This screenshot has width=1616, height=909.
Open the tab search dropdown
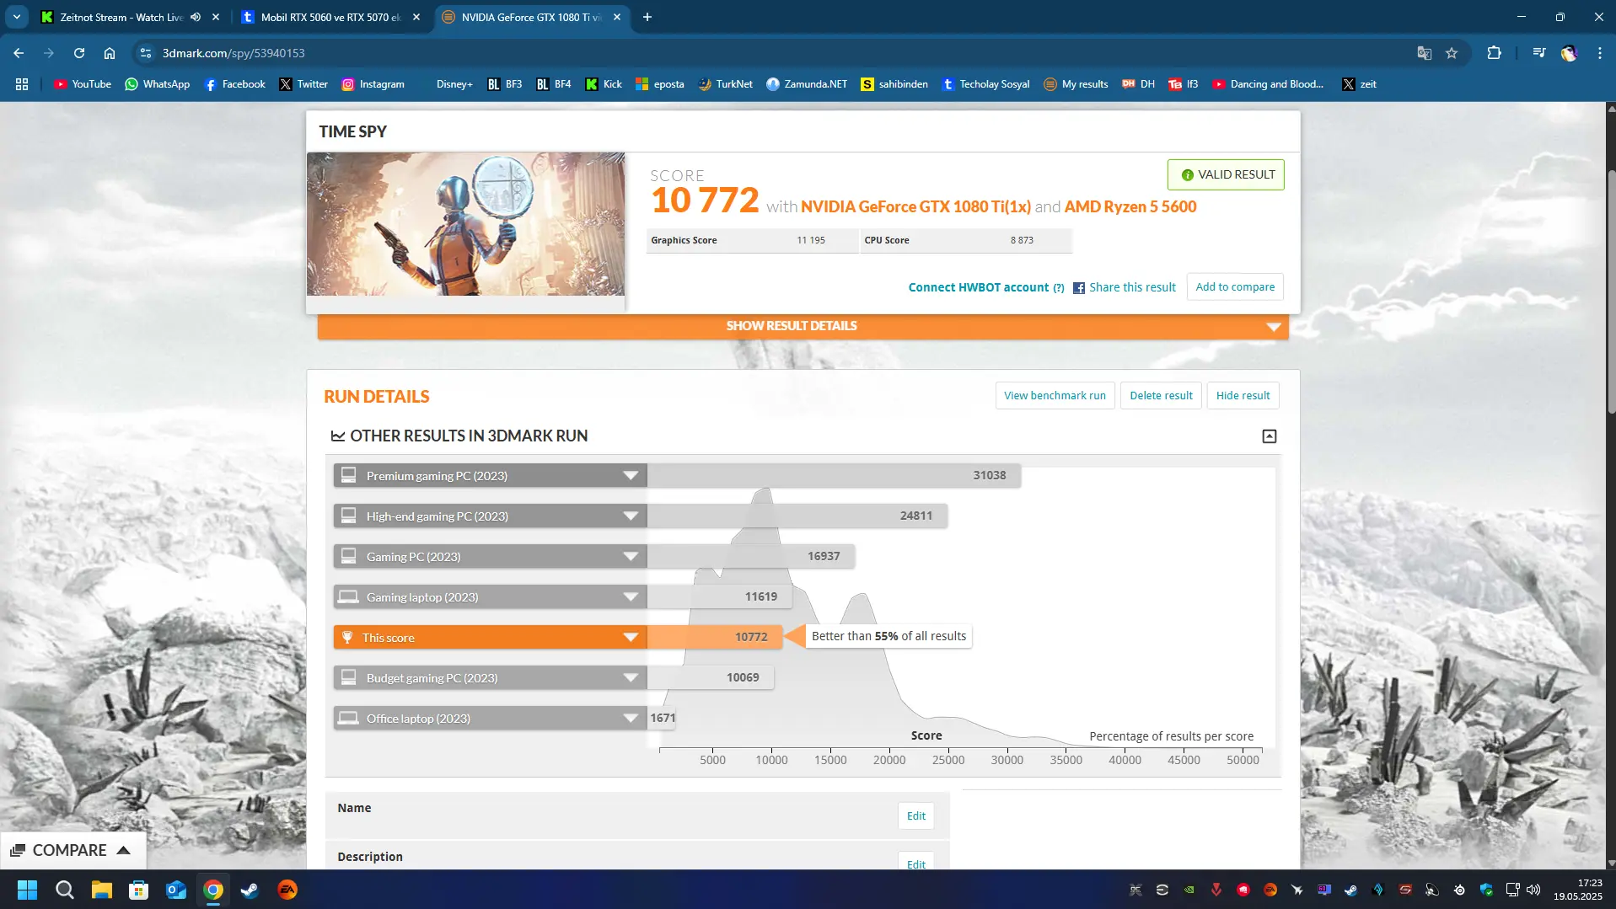[17, 17]
